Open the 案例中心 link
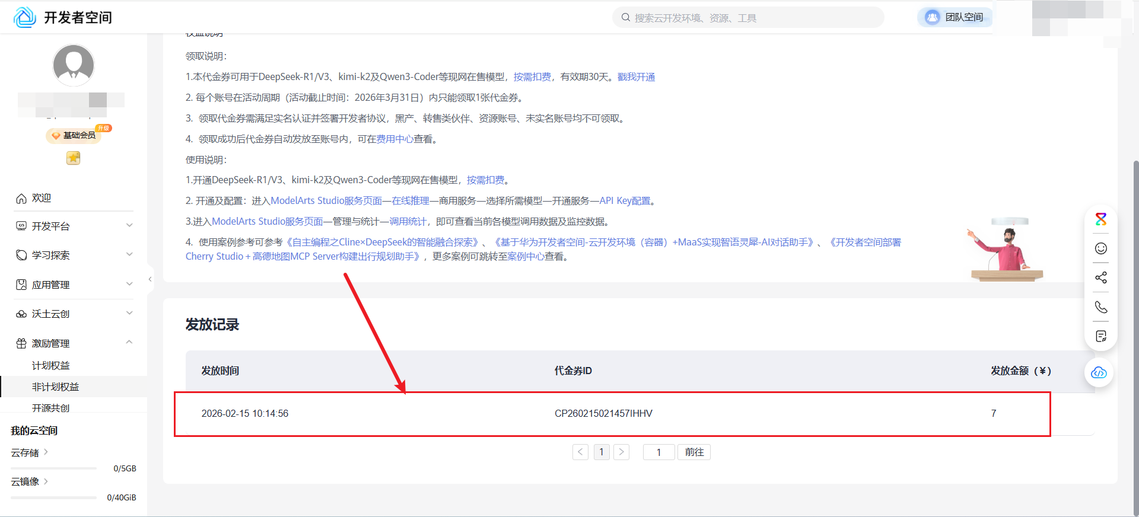1139x517 pixels. pos(526,257)
